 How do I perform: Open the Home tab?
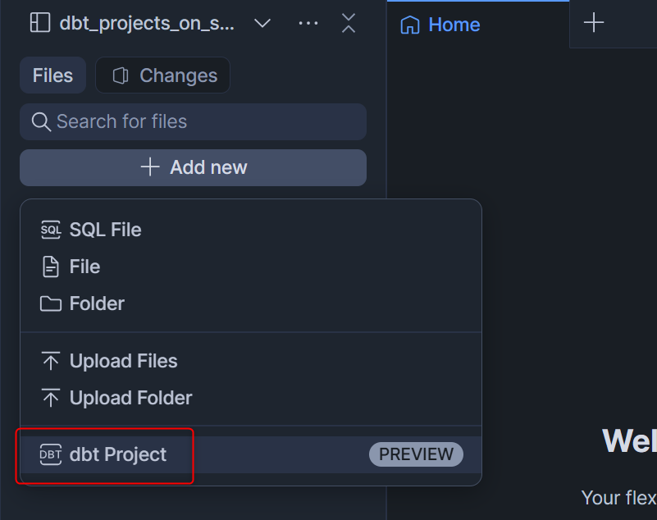pos(453,25)
